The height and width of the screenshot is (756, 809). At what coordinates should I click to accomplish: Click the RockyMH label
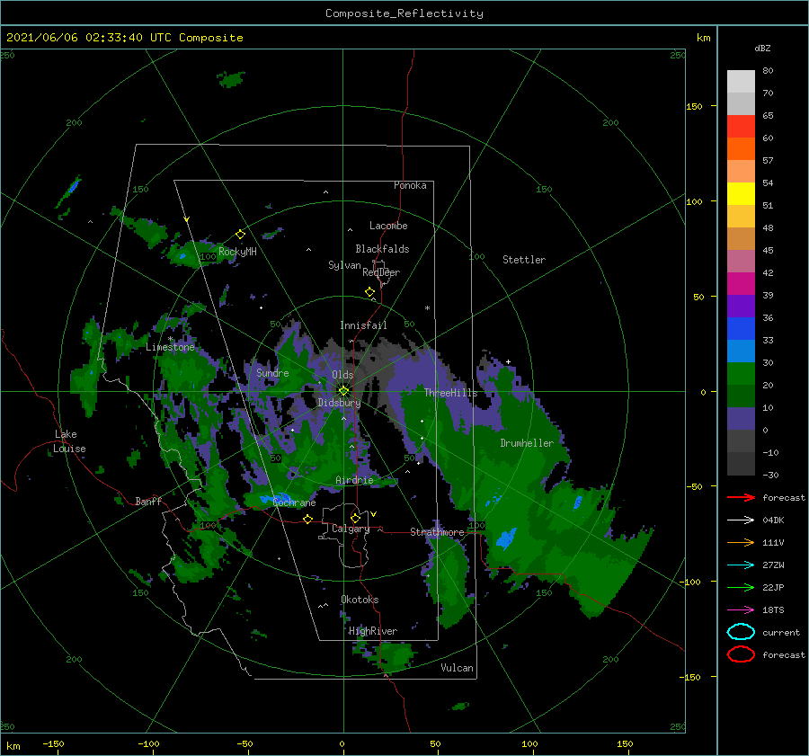pyautogui.click(x=237, y=252)
